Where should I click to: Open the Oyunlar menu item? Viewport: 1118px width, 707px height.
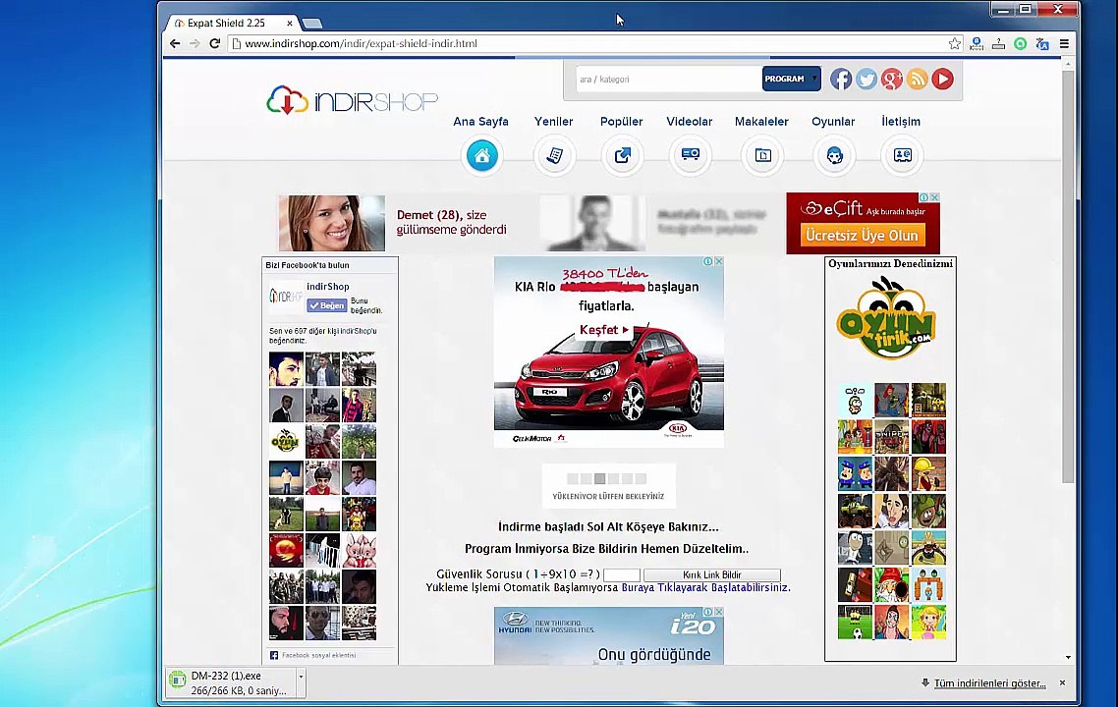pyautogui.click(x=833, y=121)
